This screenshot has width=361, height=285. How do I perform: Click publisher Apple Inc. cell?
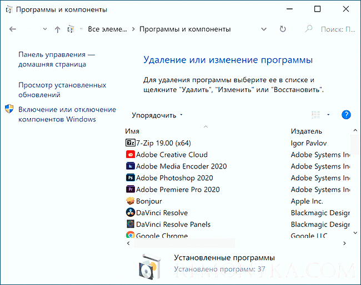pos(307,201)
